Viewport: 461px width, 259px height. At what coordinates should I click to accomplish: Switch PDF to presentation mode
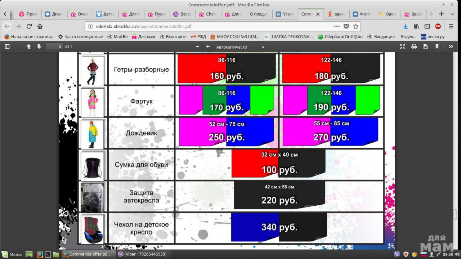tap(403, 46)
